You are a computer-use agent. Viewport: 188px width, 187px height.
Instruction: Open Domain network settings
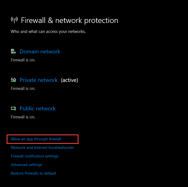[x=40, y=52]
